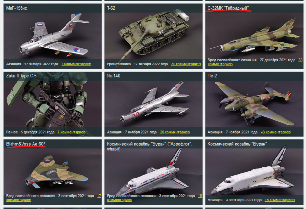Open the white Буран spaceship model image
Image resolution: width=306 pixels, height=209 pixels.
[254, 172]
